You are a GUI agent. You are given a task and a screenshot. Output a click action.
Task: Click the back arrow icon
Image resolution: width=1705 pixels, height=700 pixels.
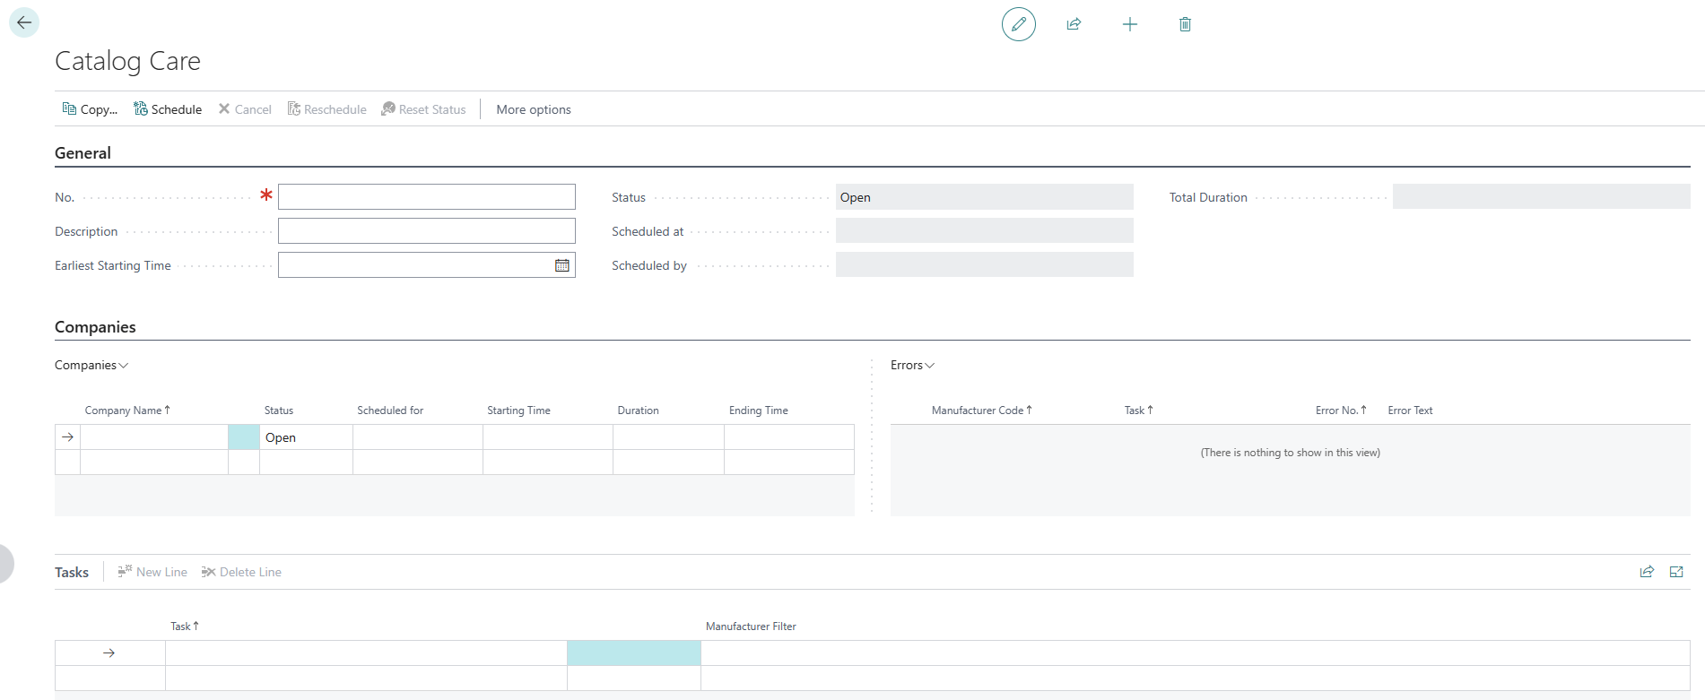click(x=24, y=22)
